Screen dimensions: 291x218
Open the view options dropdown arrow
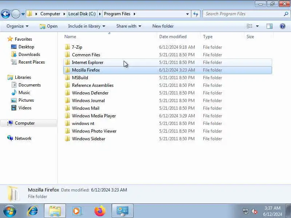[x=257, y=26]
